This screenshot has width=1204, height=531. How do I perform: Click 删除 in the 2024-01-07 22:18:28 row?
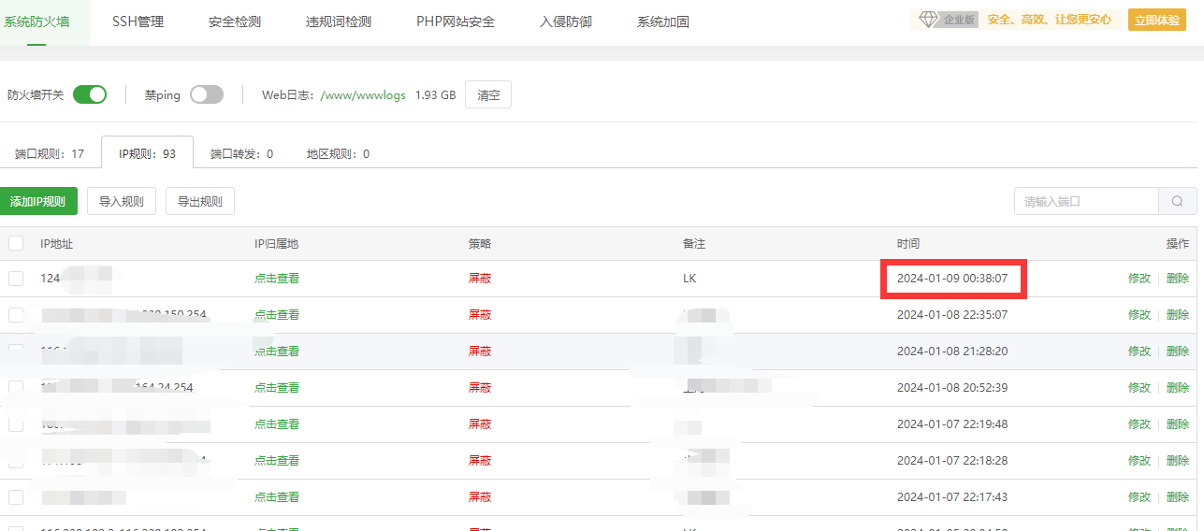click(x=1178, y=461)
